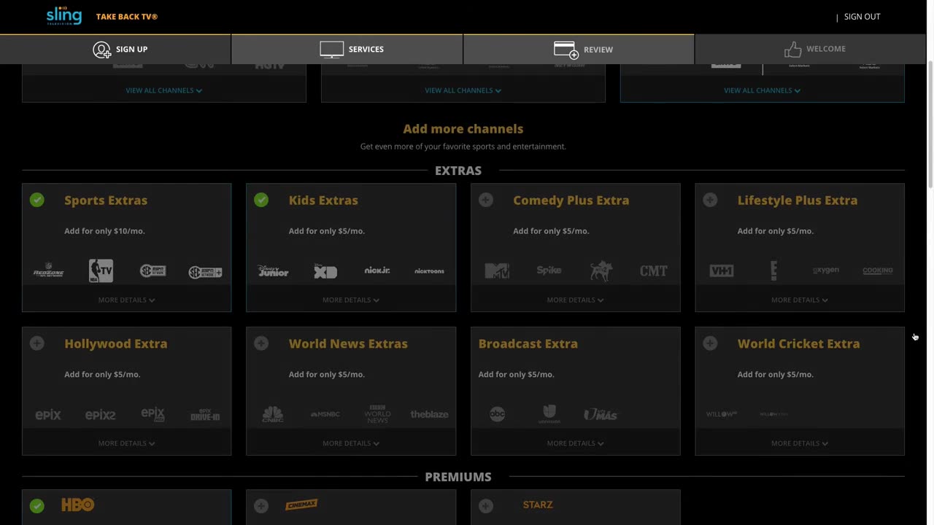The width and height of the screenshot is (934, 525).
Task: Click the Disney XD channel logo
Action: pos(325,271)
